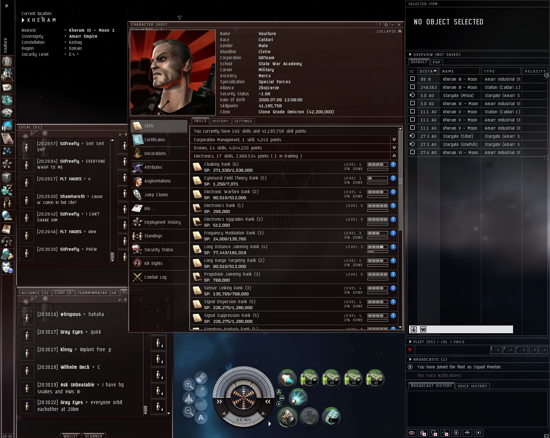The image size is (550, 438).
Task: Expand the Drones skill group
Action: (394, 148)
